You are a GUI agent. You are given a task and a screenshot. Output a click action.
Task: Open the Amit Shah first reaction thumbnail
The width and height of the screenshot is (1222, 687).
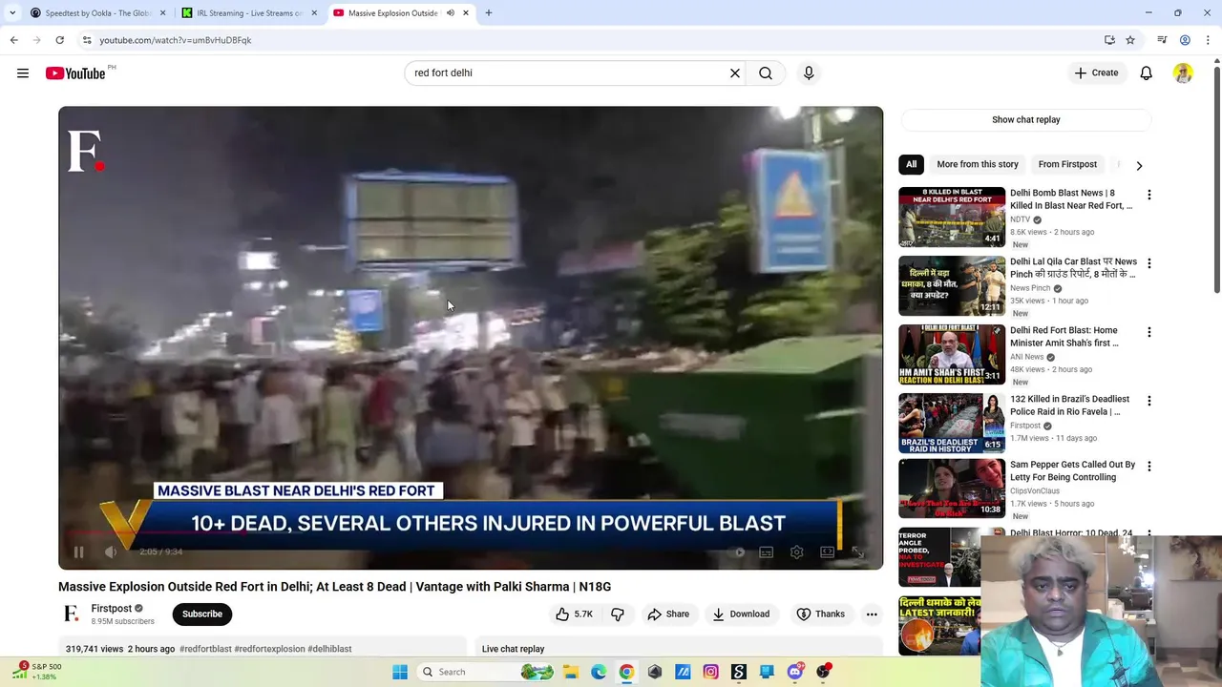pos(952,355)
